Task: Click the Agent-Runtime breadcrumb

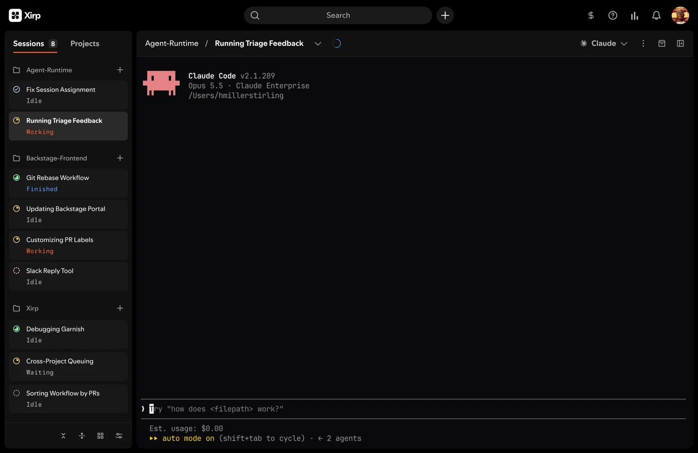Action: (x=172, y=43)
